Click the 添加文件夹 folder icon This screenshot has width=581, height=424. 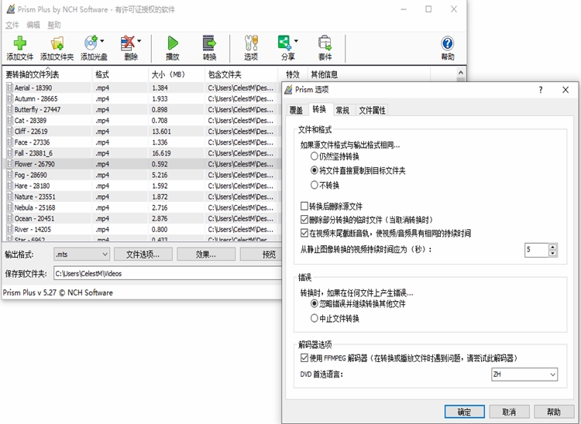[x=57, y=43]
